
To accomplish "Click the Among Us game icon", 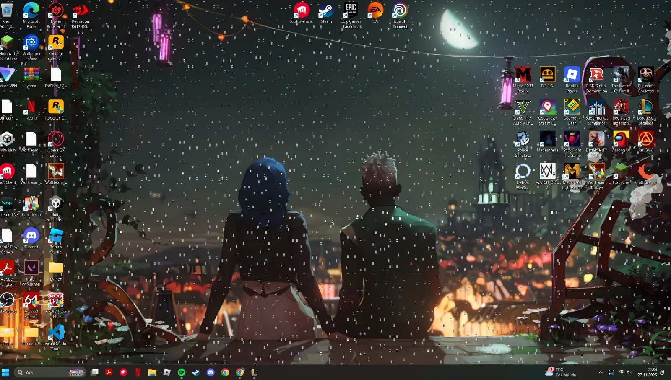I will point(621,142).
